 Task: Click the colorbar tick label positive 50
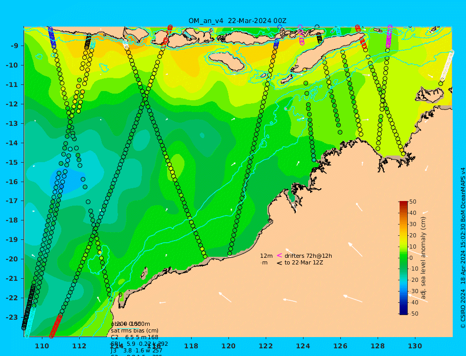pyautogui.click(x=413, y=202)
